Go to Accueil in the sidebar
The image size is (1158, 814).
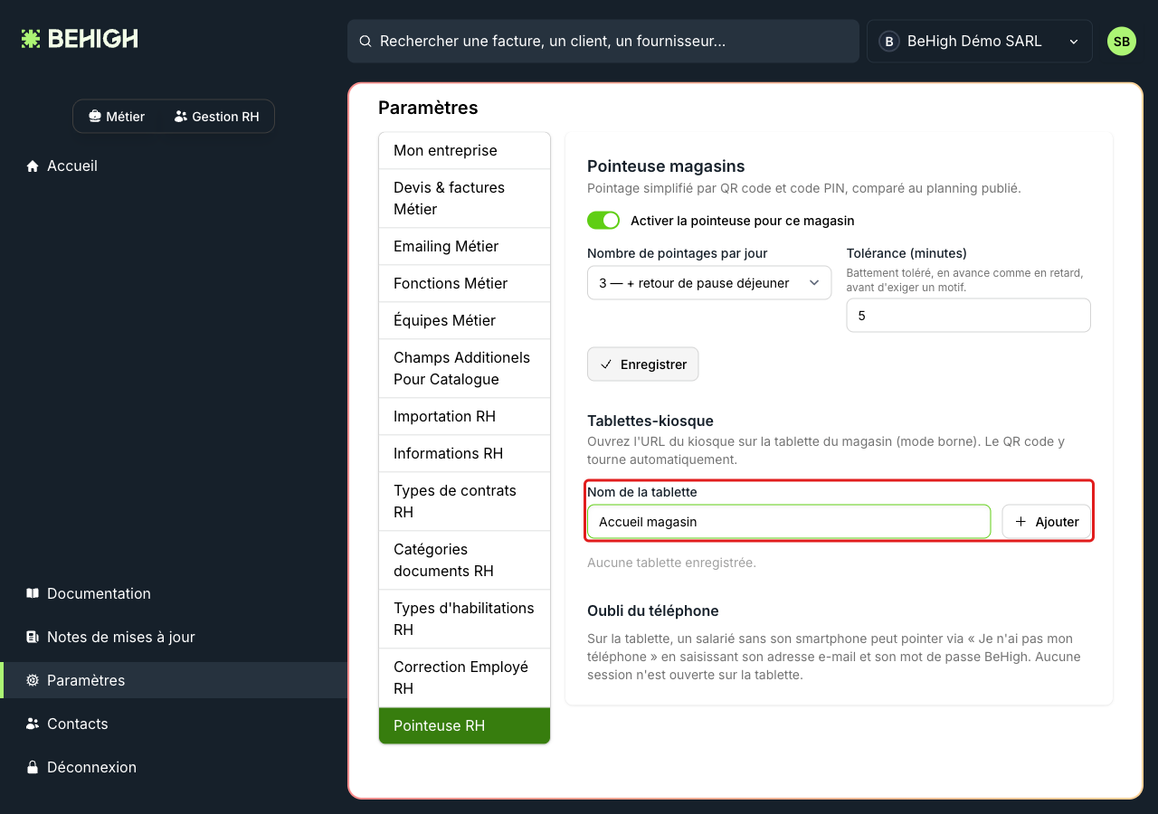pyautogui.click(x=174, y=166)
